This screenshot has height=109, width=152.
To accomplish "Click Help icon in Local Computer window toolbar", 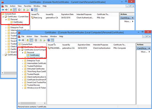I will pyautogui.click(x=49, y=40).
